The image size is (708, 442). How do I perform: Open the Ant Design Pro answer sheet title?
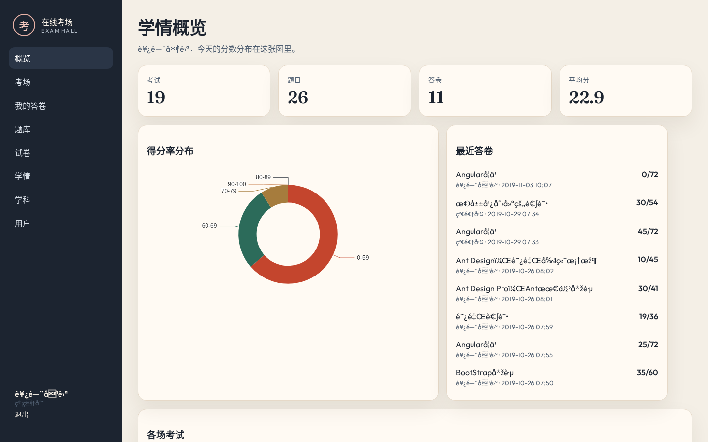tap(524, 288)
